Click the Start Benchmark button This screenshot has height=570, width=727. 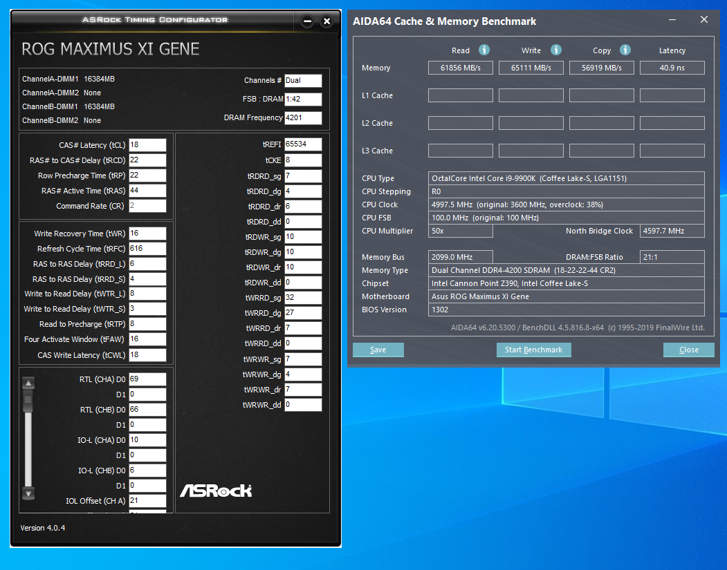click(533, 350)
